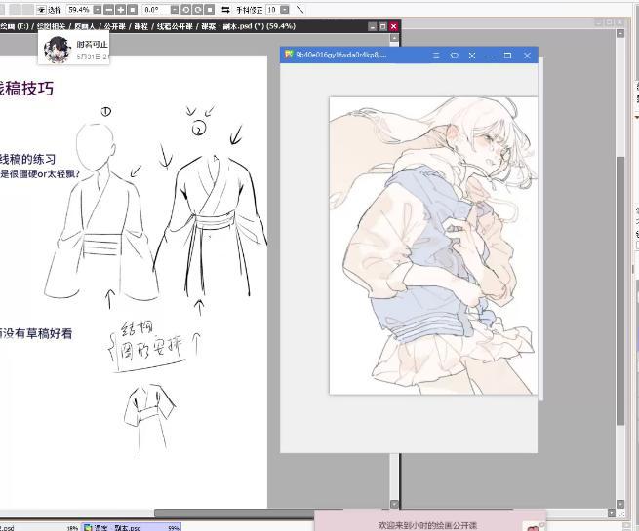
Task: Click the zoom out minus button
Action: (x=109, y=10)
